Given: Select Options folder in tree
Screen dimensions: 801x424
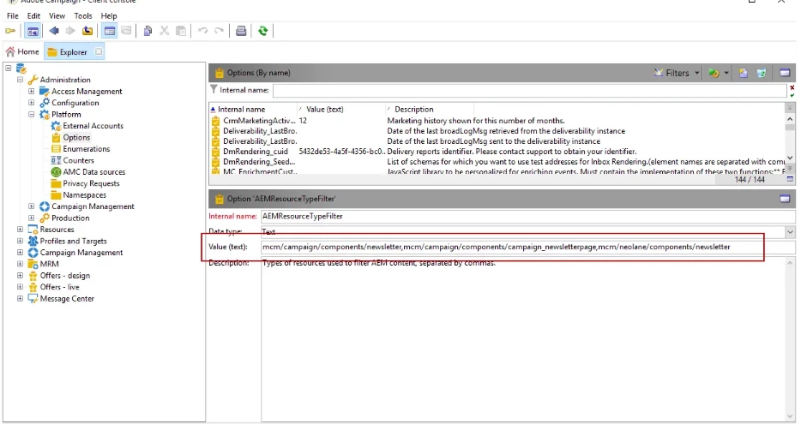Looking at the screenshot, I should tap(76, 137).
